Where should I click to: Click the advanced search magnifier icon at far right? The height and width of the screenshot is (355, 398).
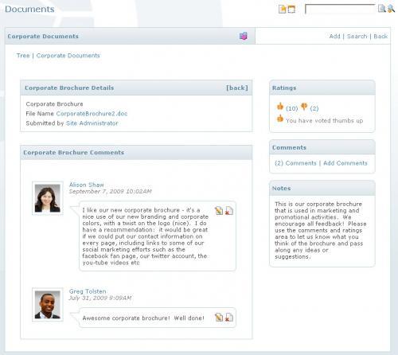[x=391, y=9]
